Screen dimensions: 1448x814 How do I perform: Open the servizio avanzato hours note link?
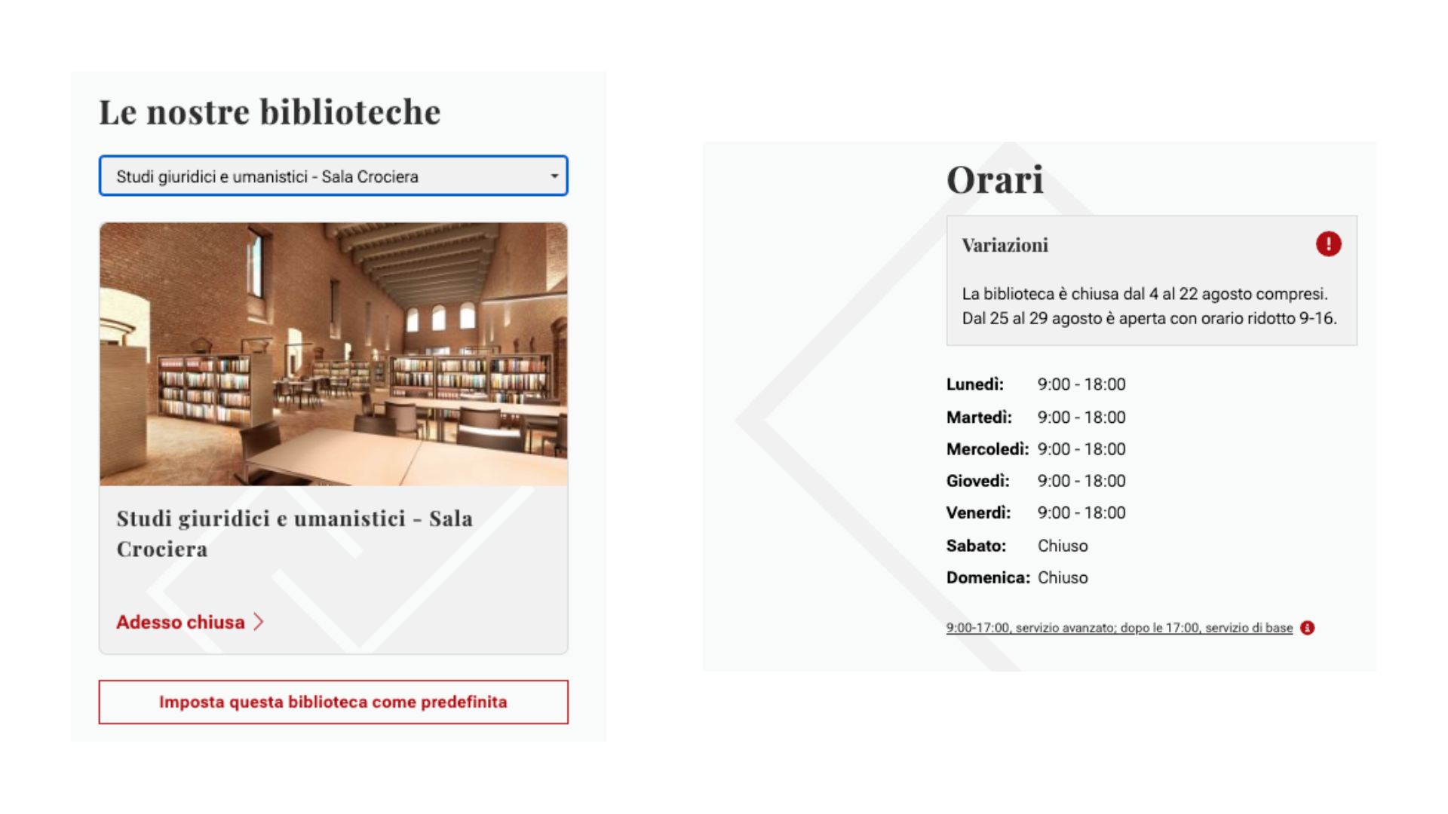click(1119, 628)
